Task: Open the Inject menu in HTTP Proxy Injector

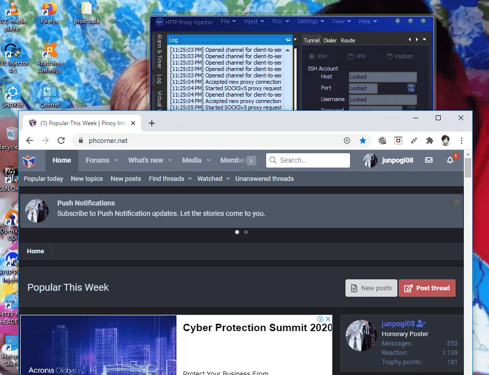Action: point(254,21)
